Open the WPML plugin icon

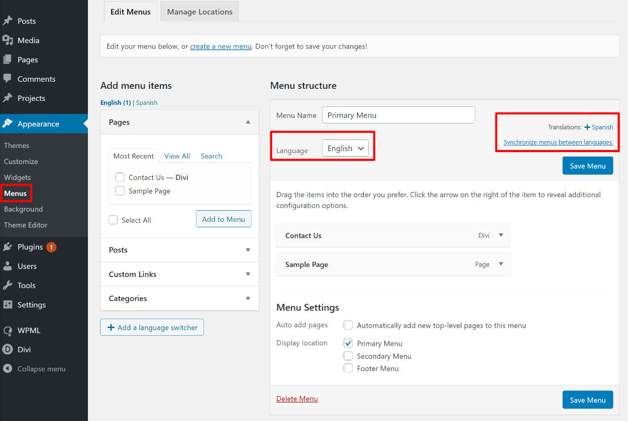click(8, 331)
